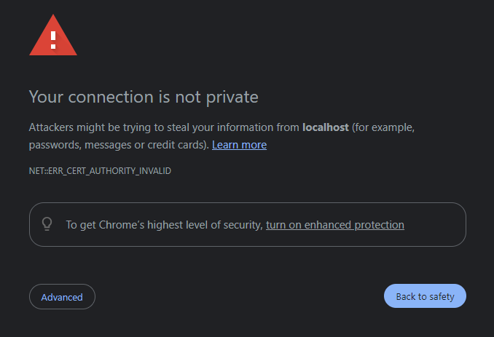Click the white exclamation mark in the warning icon
Screen dimensions: 494x337
[53, 39]
